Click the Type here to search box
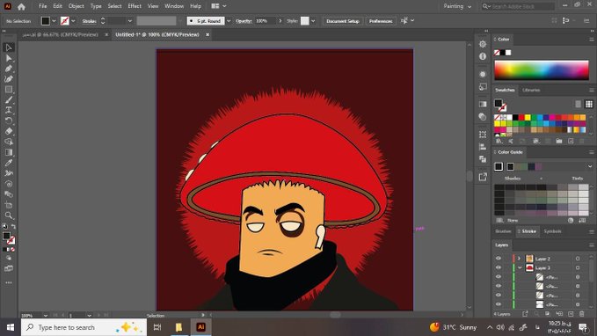Screen dimensions: 597x336 84,327
